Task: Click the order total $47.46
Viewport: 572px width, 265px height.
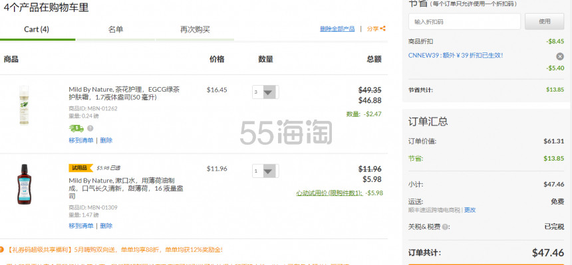Action: 548,252
